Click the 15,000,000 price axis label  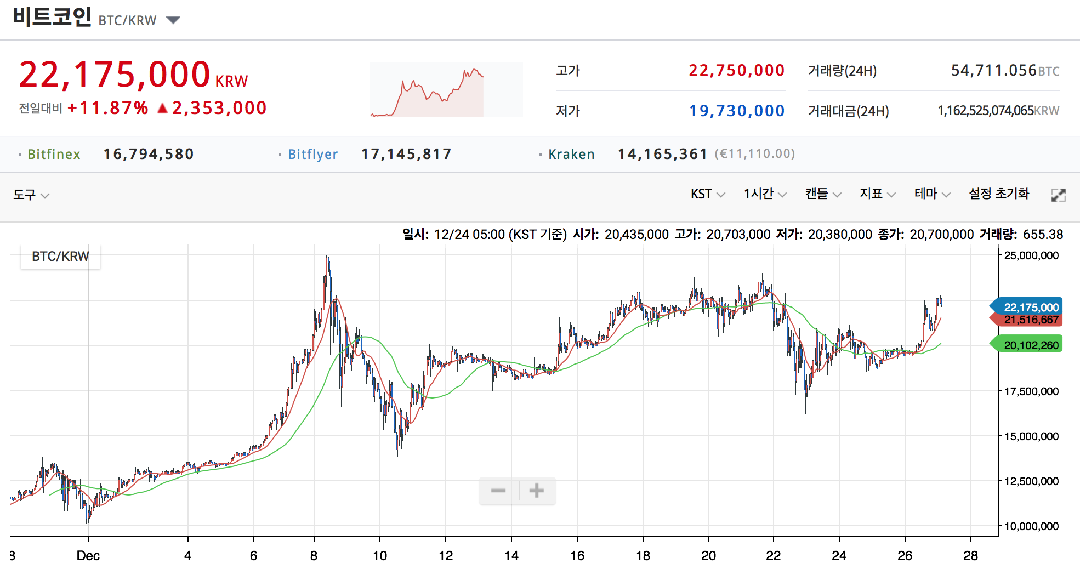[1031, 436]
